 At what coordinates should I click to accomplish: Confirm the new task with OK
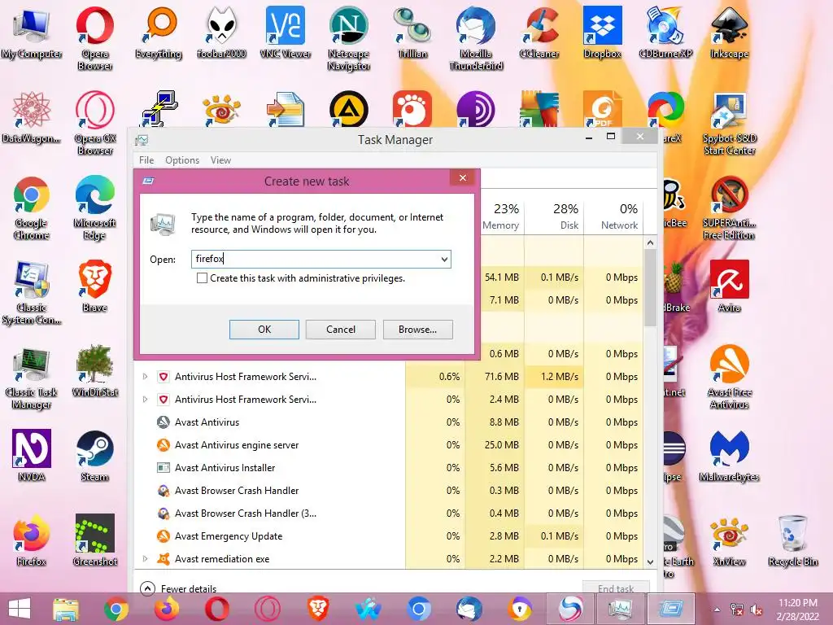point(264,330)
